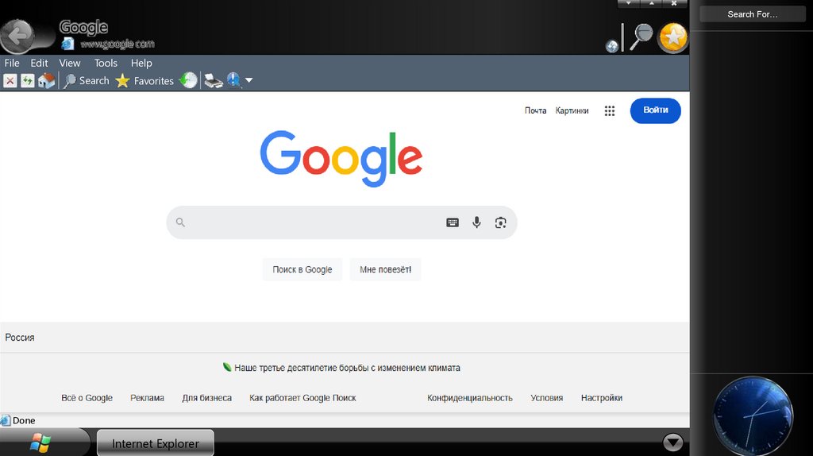Click the www.google.com address text
Image resolution: width=813 pixels, height=456 pixels.
tap(118, 44)
